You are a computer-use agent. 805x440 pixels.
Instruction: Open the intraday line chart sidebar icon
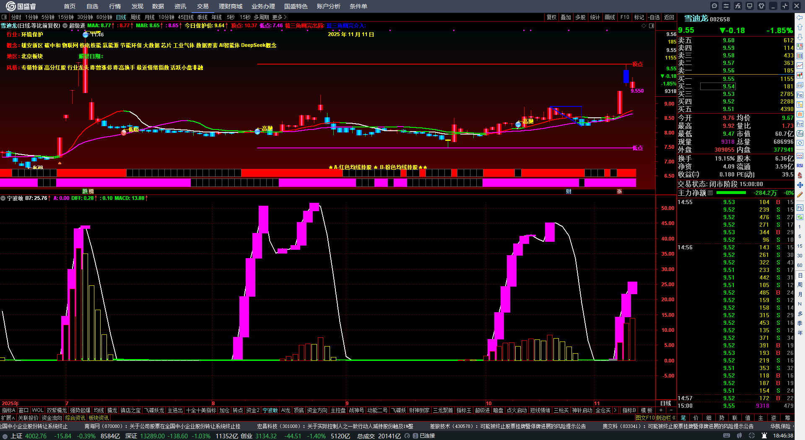pos(800,66)
